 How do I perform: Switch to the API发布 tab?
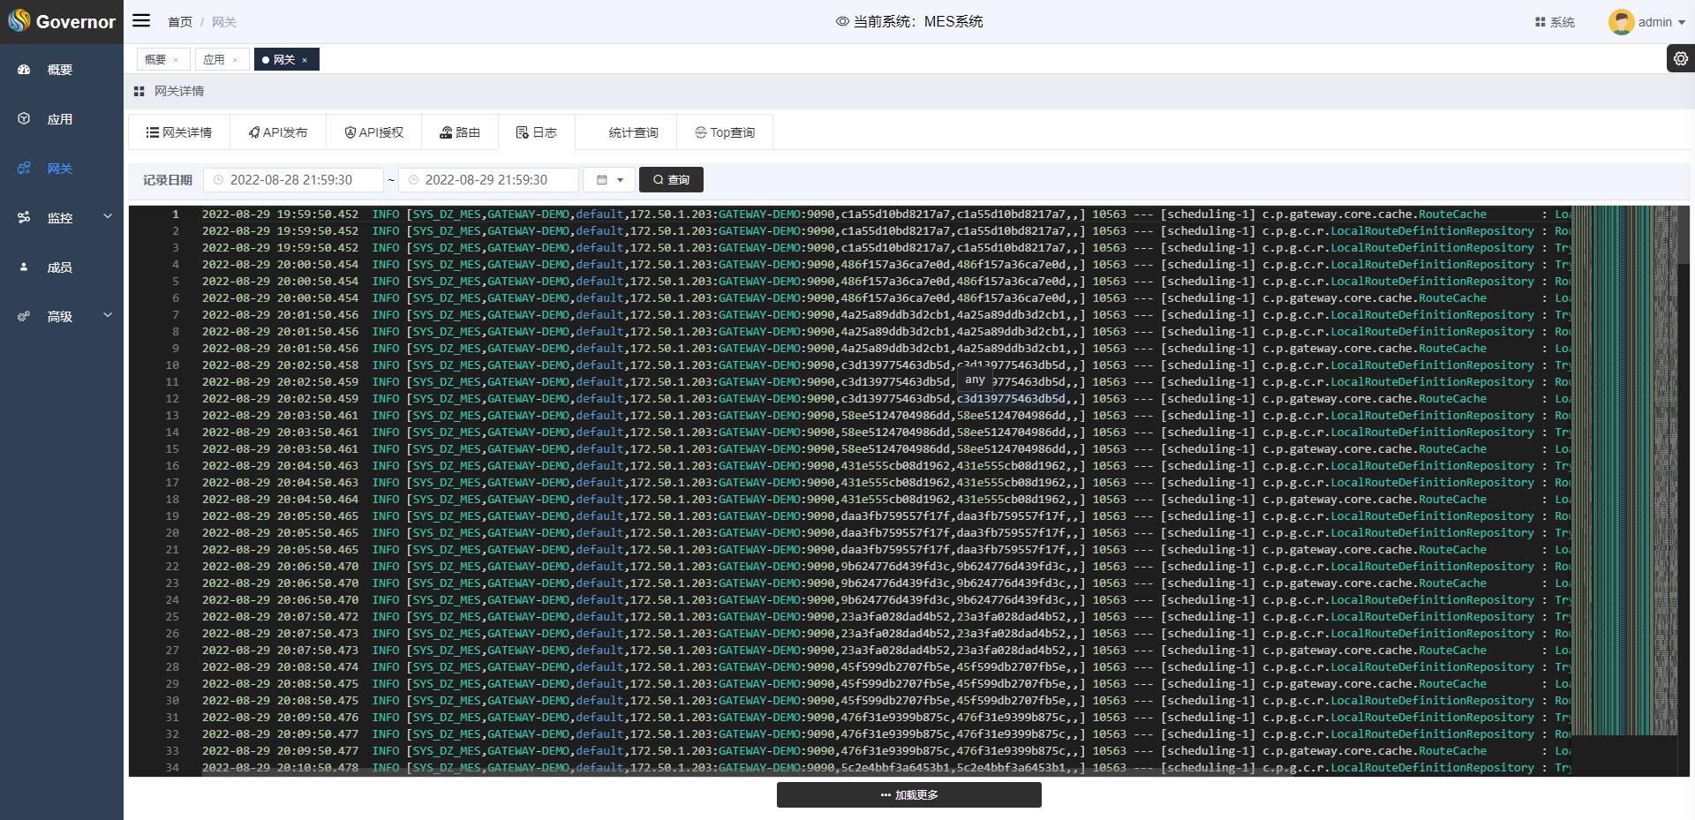click(278, 132)
